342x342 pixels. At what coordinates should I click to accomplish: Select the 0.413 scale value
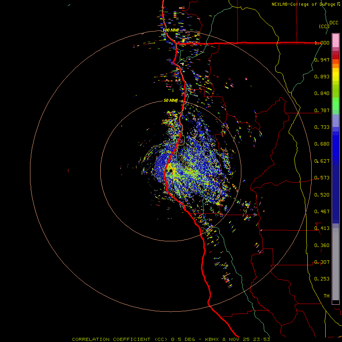[322, 228]
